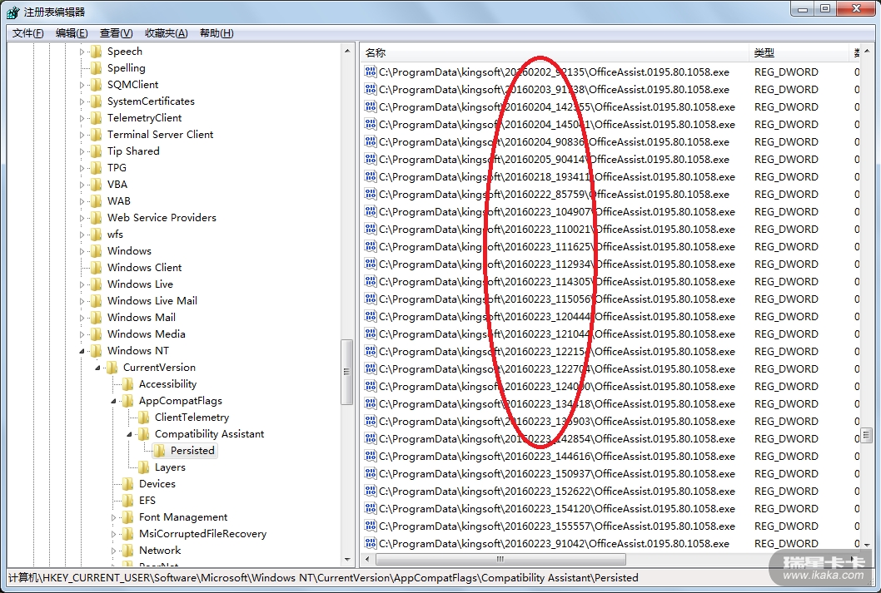Open the 帮助(H) menu
This screenshot has height=593, width=881.
click(x=217, y=33)
